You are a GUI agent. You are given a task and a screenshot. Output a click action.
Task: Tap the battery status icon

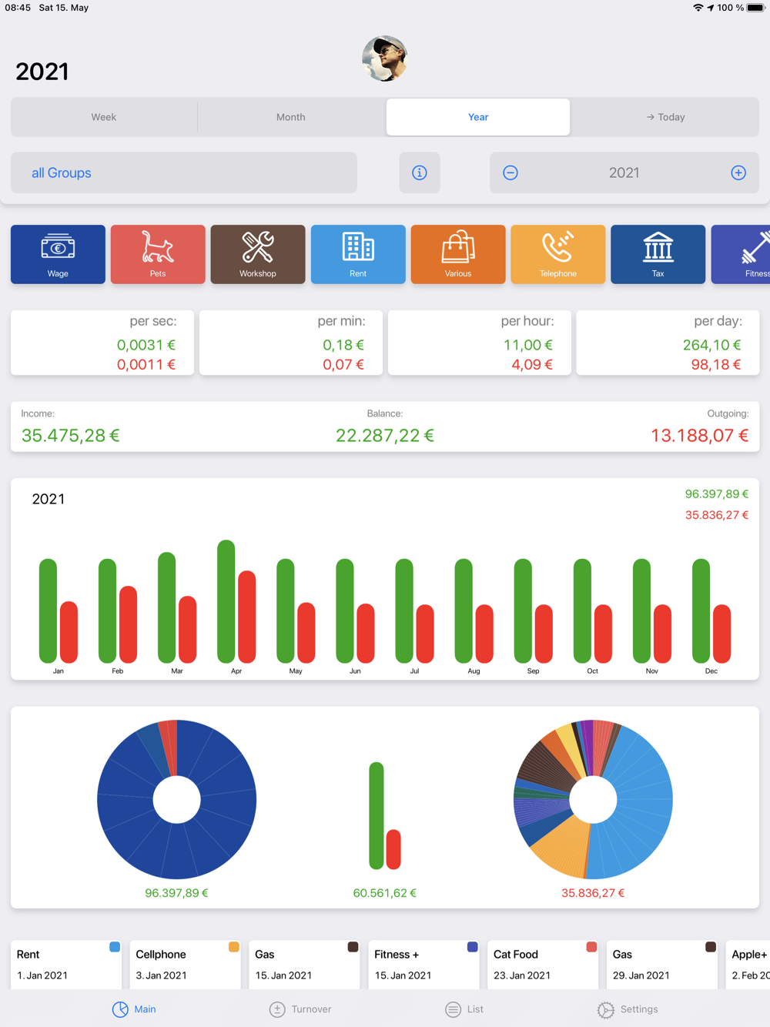click(x=755, y=8)
